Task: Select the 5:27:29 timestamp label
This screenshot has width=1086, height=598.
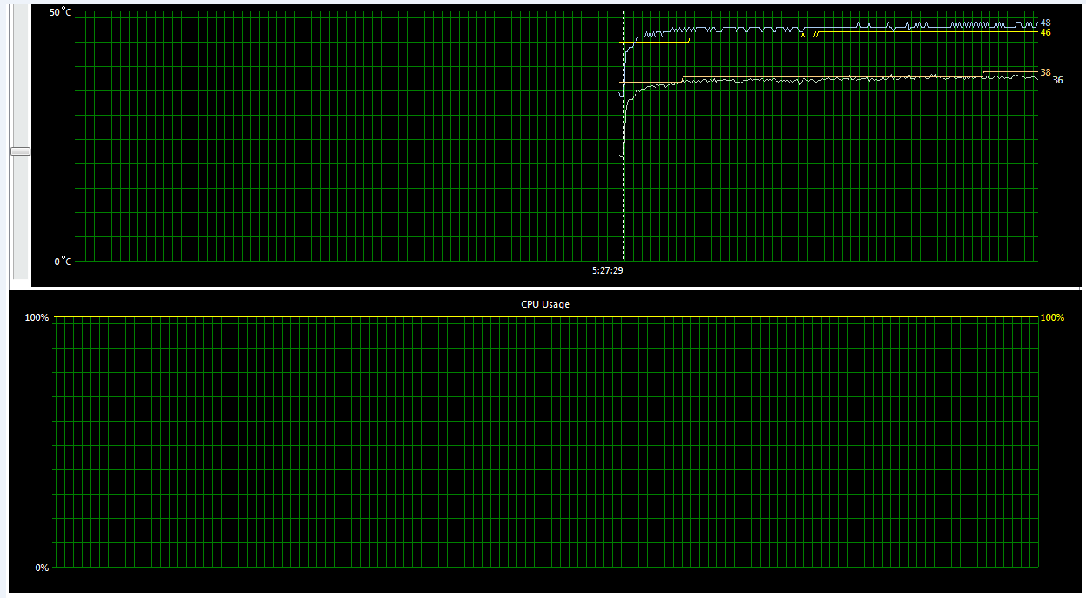Action: click(x=608, y=270)
